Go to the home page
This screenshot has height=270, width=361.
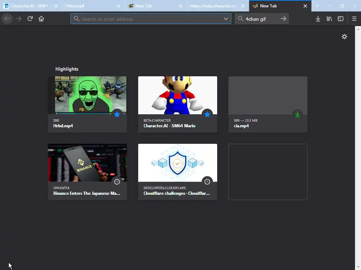click(41, 19)
